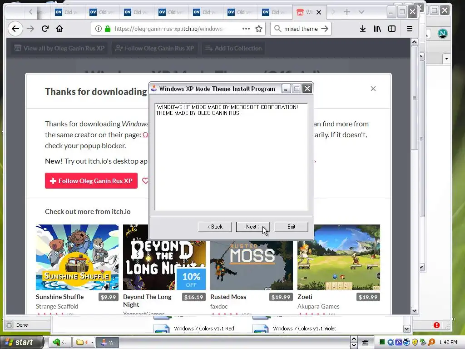Click the 'Akupara Games' developer name
The height and width of the screenshot is (349, 465).
[x=318, y=306]
